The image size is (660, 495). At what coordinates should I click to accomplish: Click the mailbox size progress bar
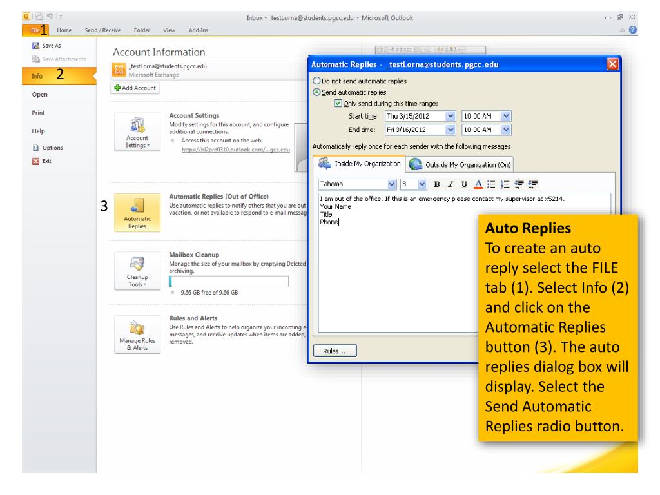click(x=229, y=282)
